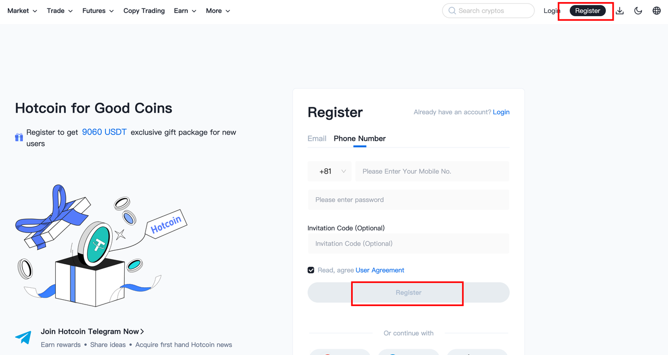Open the language globe icon

[x=657, y=10]
